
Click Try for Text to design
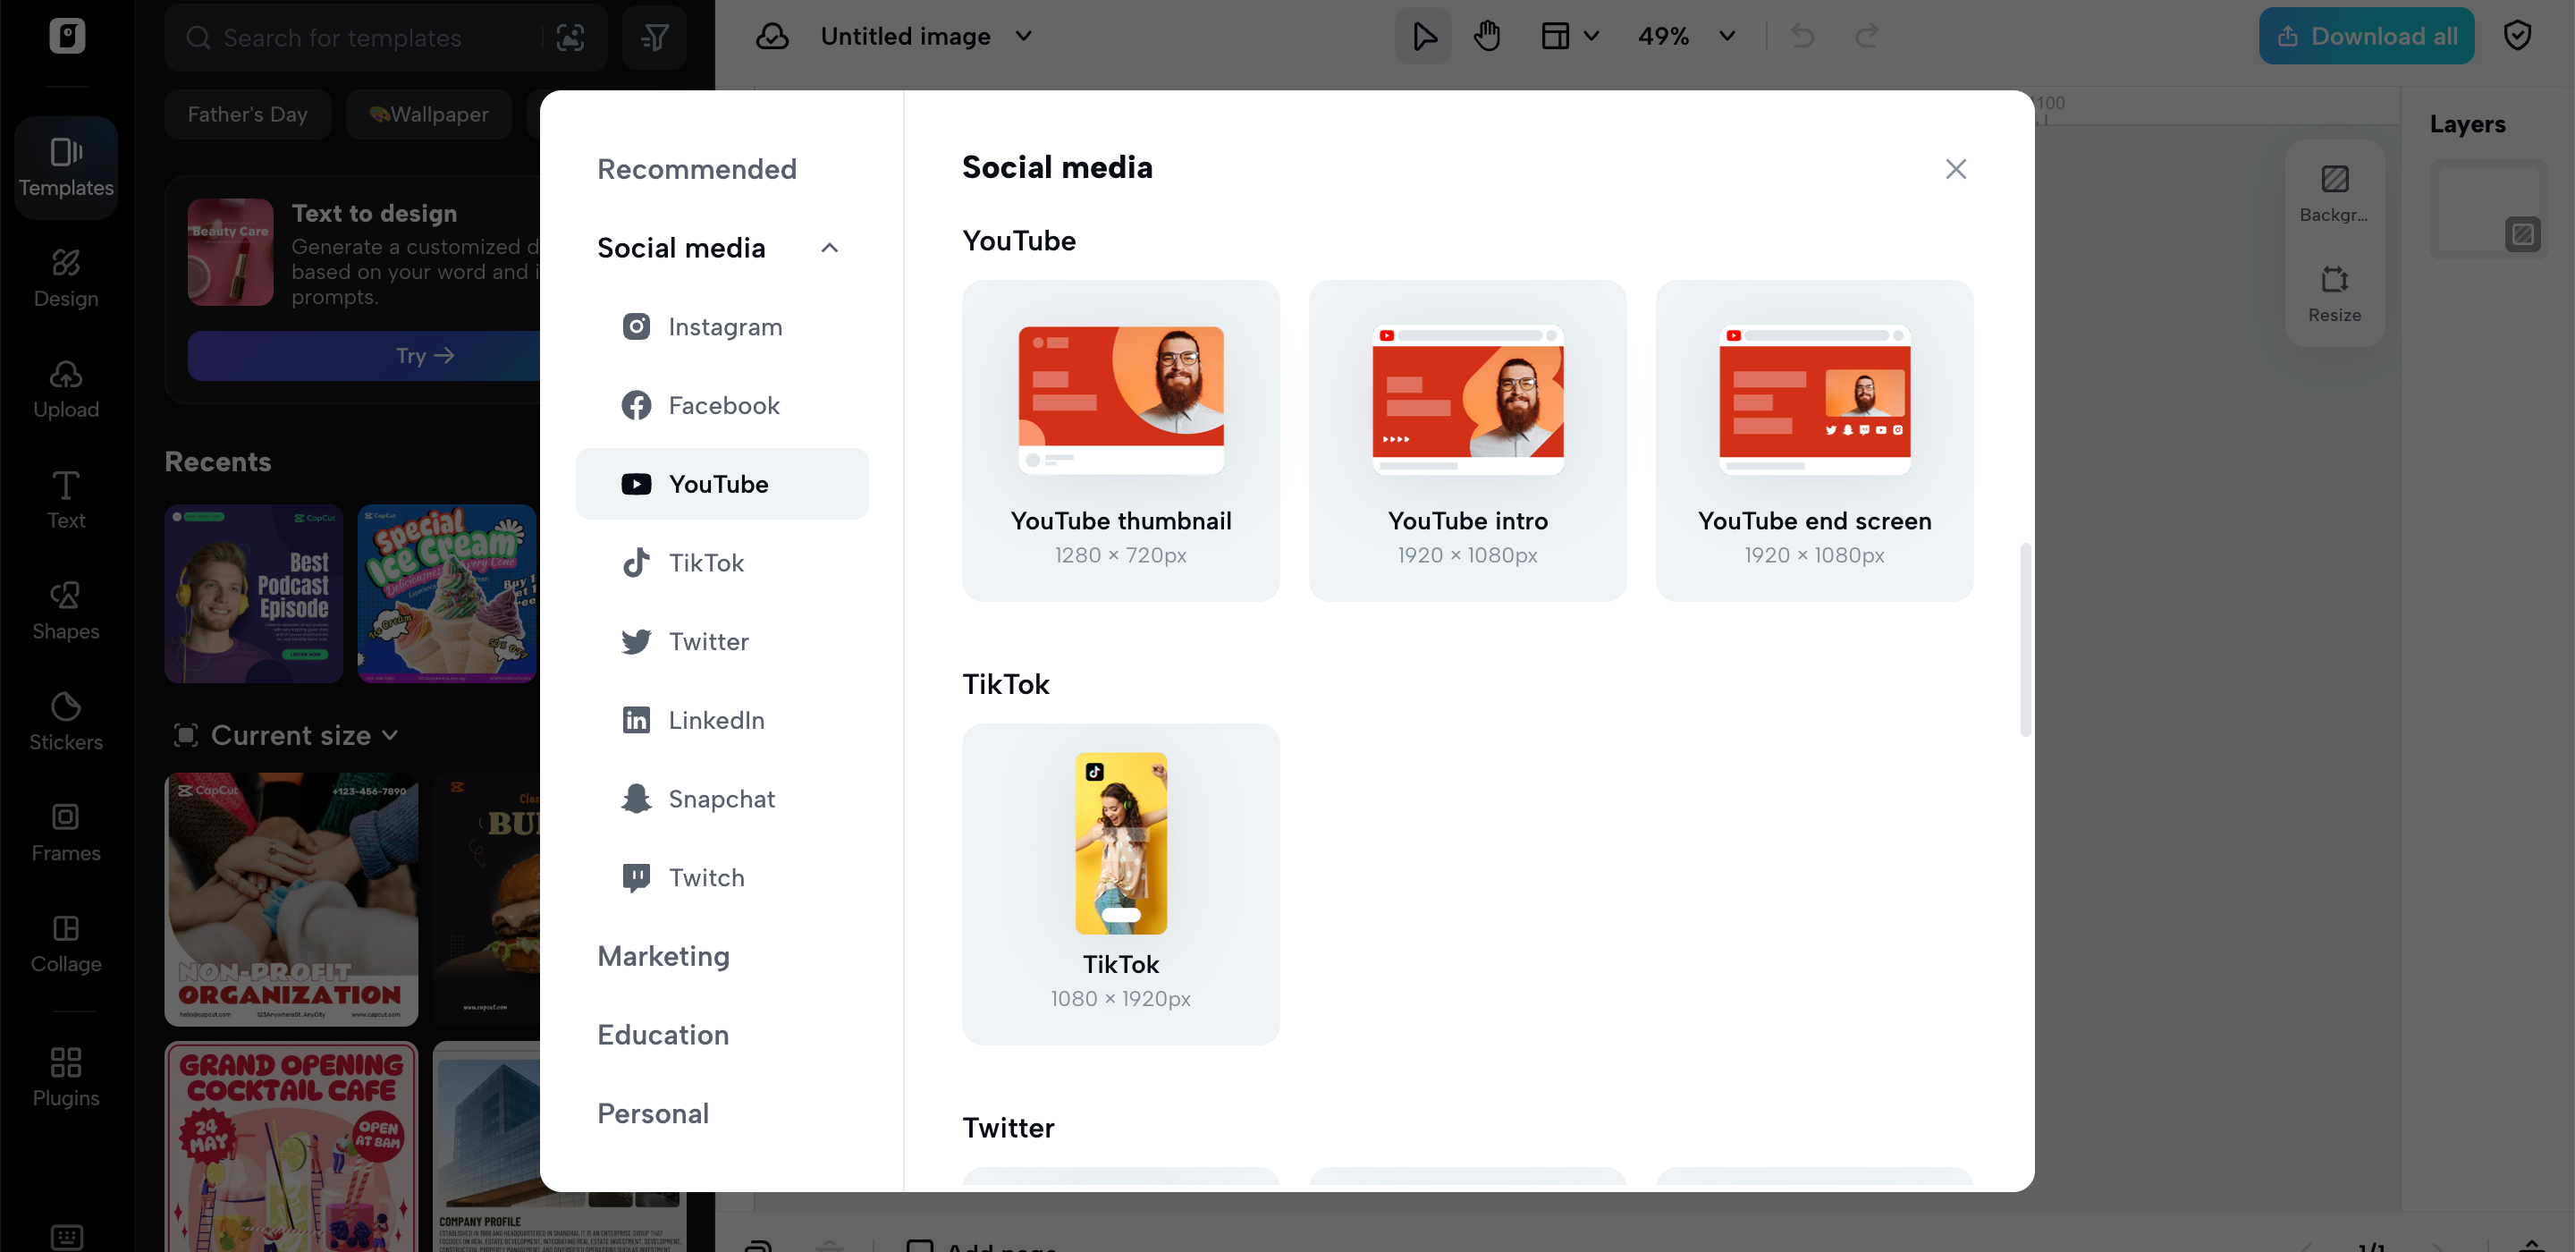coord(423,355)
